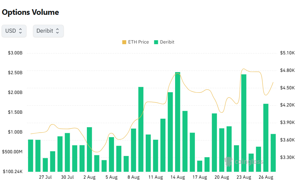Click the $4.50K right axis label
Viewport: 297px width, 180px height.
(x=287, y=88)
